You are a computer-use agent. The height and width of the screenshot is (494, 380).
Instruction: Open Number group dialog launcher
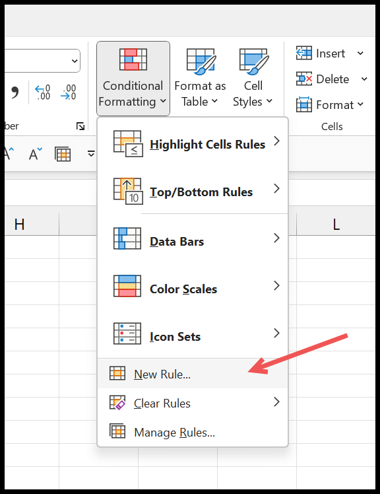[80, 126]
